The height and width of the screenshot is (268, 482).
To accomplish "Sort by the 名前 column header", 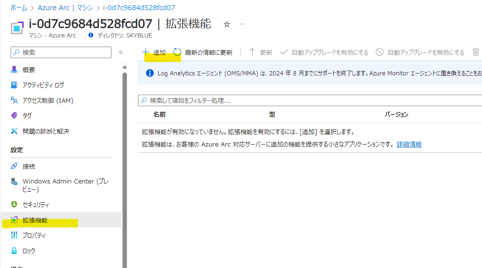I will click(x=160, y=115).
